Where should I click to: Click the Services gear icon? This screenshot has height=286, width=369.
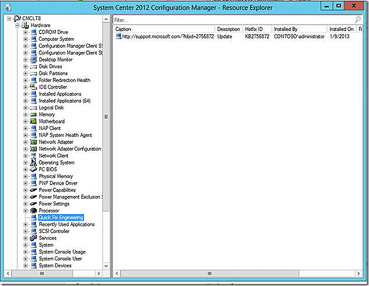tap(34, 238)
